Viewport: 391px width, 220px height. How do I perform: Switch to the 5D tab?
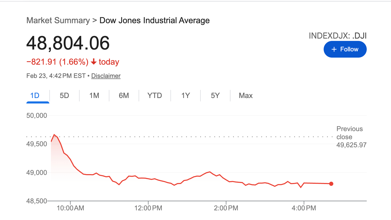64,96
